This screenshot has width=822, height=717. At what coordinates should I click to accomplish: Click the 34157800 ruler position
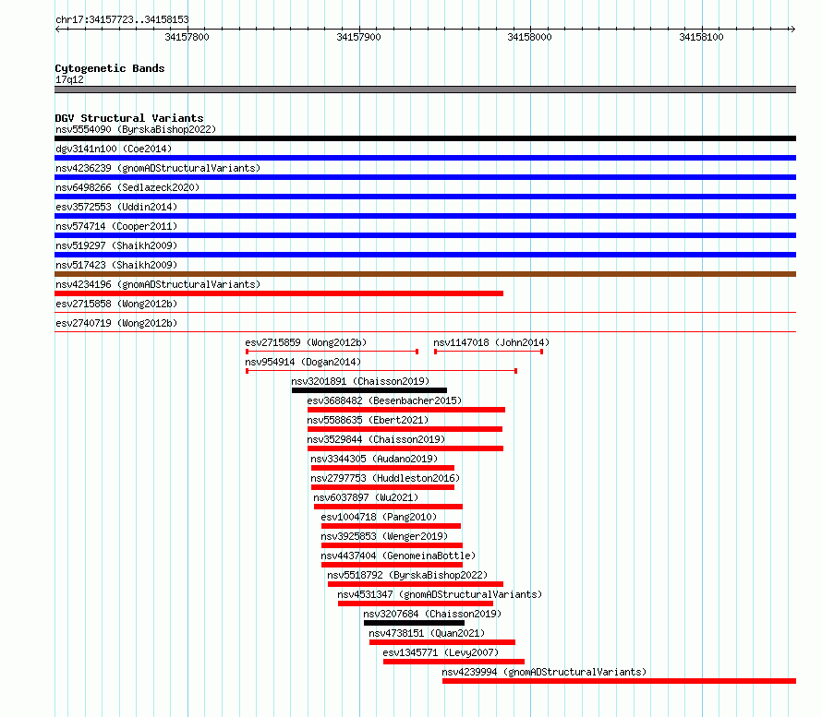click(x=187, y=37)
